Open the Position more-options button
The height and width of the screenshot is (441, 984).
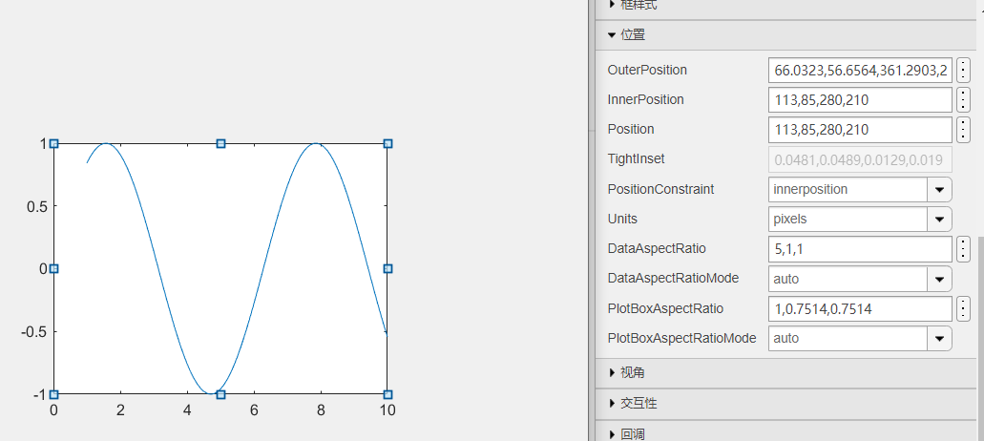tap(963, 129)
